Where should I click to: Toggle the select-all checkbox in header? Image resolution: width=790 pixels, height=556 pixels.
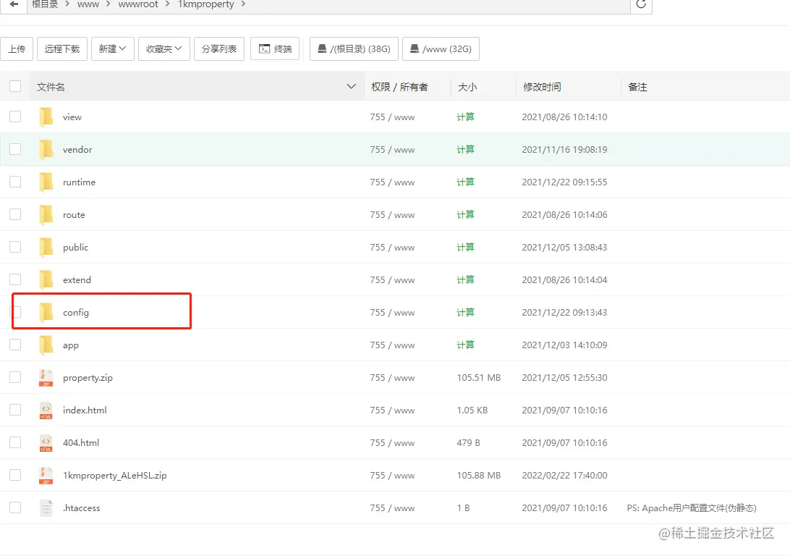coord(15,86)
